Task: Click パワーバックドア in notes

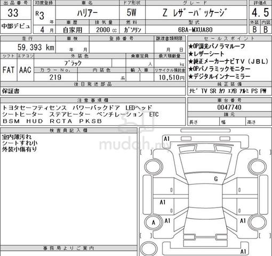Action: click(x=97, y=108)
